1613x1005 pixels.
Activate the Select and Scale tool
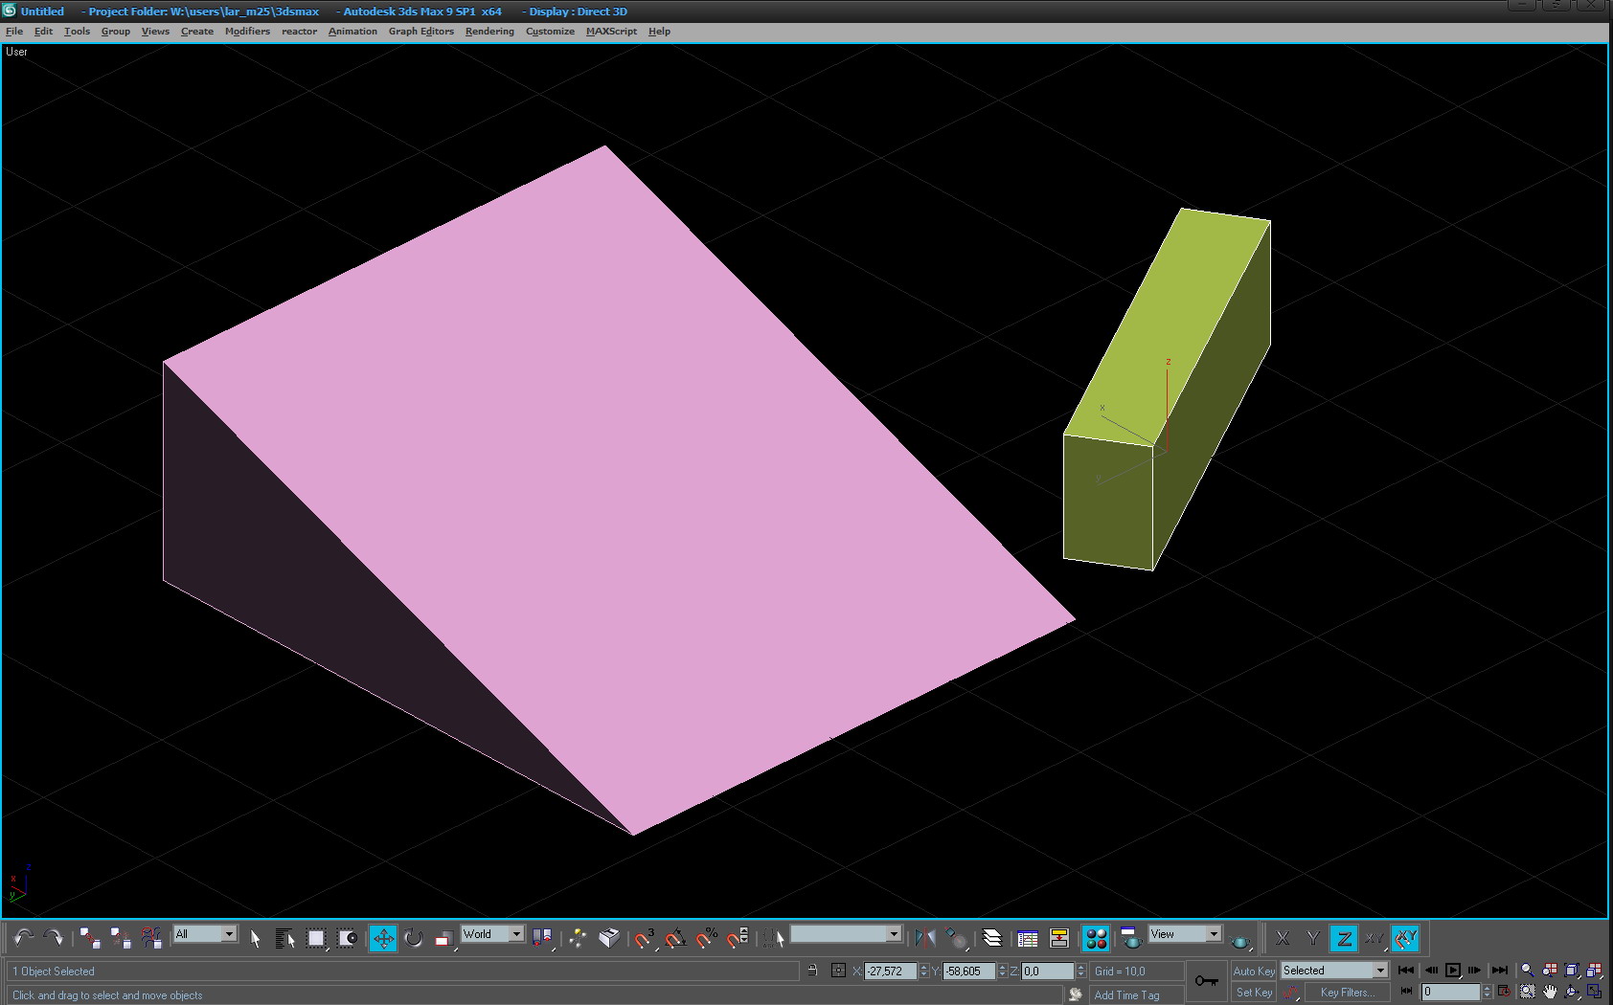pyautogui.click(x=444, y=938)
